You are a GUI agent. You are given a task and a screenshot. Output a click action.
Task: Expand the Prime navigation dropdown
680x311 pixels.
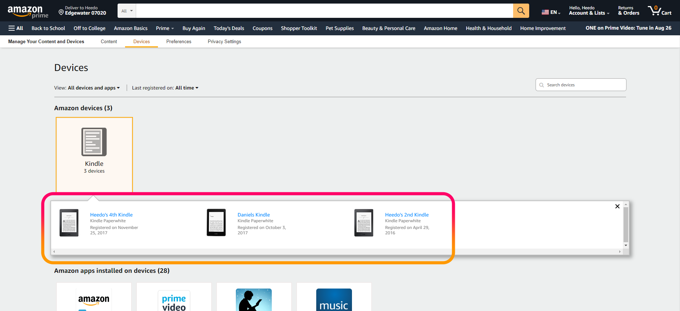(x=165, y=28)
